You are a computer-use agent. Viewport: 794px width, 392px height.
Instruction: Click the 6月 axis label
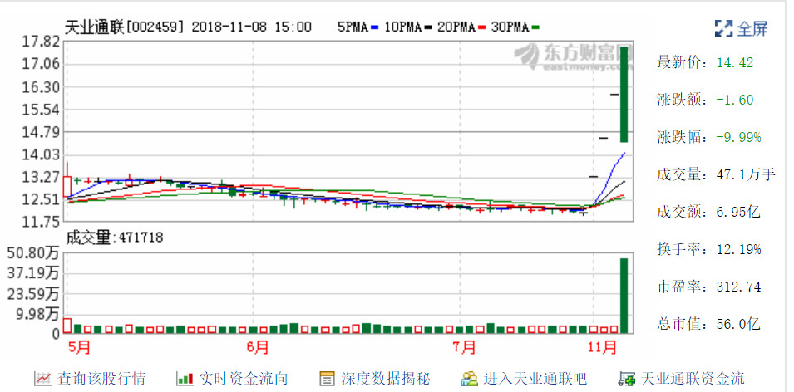[x=258, y=348]
